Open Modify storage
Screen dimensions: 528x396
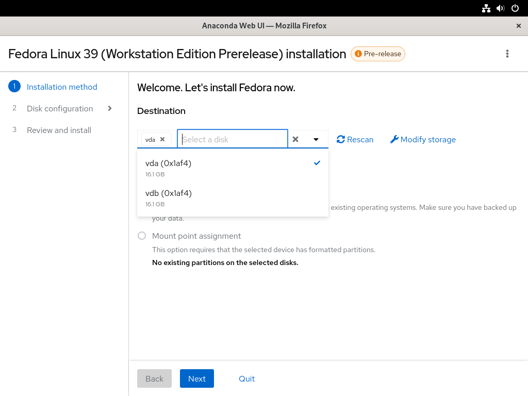[x=423, y=139]
